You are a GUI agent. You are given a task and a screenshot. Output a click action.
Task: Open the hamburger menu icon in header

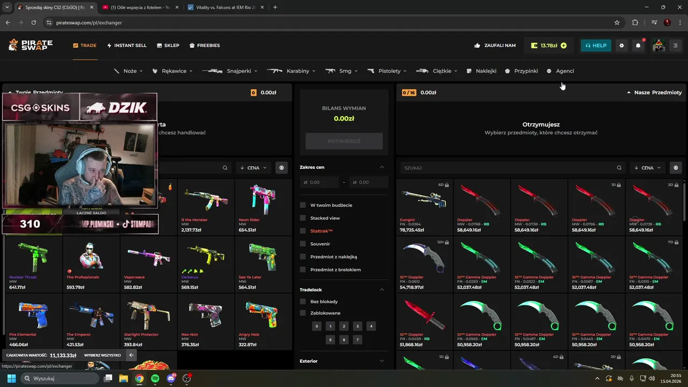pyautogui.click(x=676, y=46)
